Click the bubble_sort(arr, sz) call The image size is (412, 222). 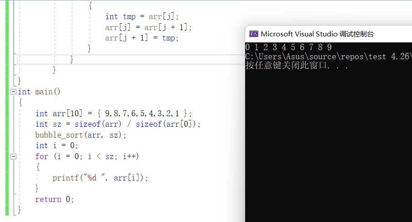pyautogui.click(x=81, y=135)
